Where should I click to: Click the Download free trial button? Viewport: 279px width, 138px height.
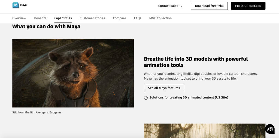[x=209, y=6]
